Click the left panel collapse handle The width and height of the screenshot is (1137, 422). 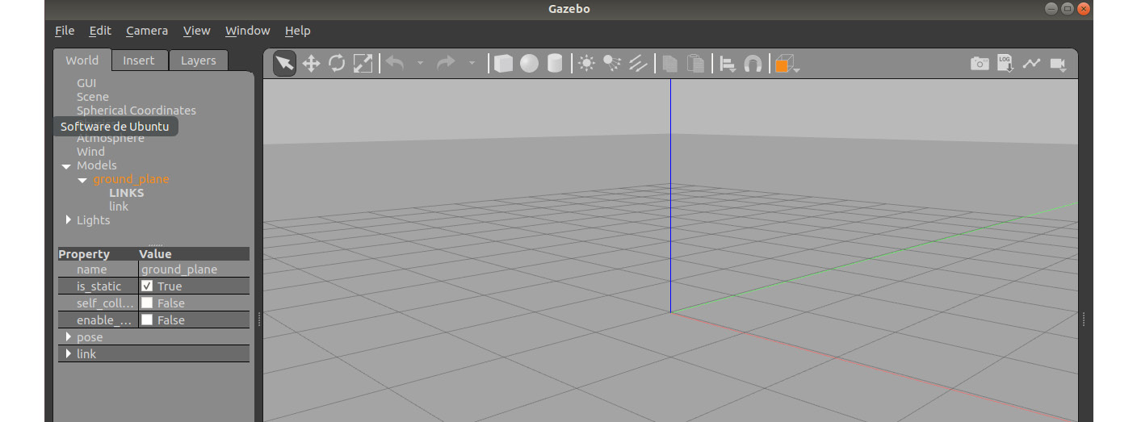pos(258,320)
